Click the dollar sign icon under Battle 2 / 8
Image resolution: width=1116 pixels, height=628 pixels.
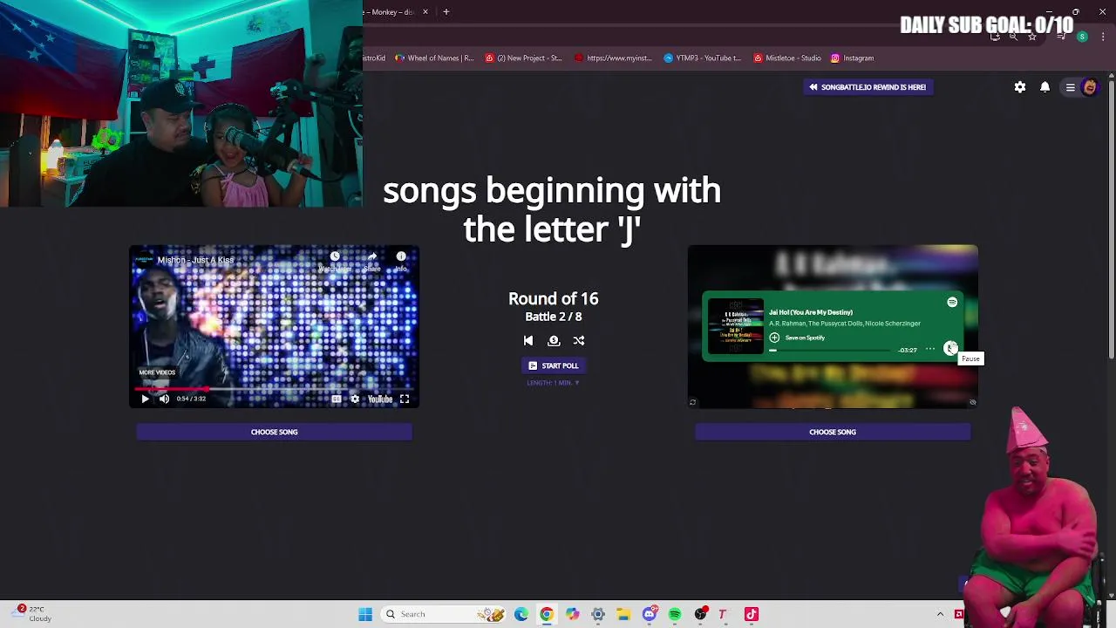click(x=554, y=341)
